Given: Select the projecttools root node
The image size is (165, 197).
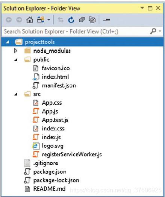Looking at the screenshot, I should coord(83,42).
